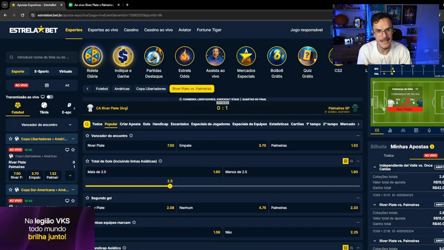Open the standings table icon in match tracker
The width and height of the screenshot is (444, 250).
(416, 131)
